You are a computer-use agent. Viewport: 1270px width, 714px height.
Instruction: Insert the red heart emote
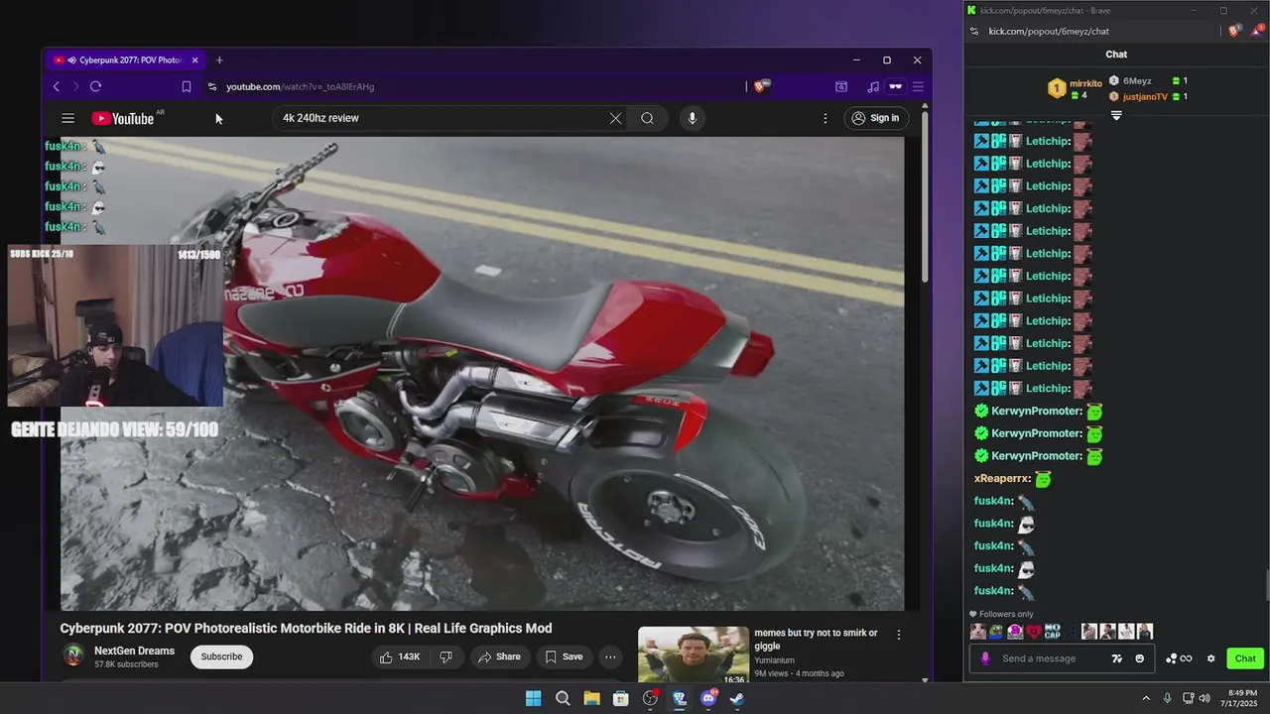click(1034, 631)
